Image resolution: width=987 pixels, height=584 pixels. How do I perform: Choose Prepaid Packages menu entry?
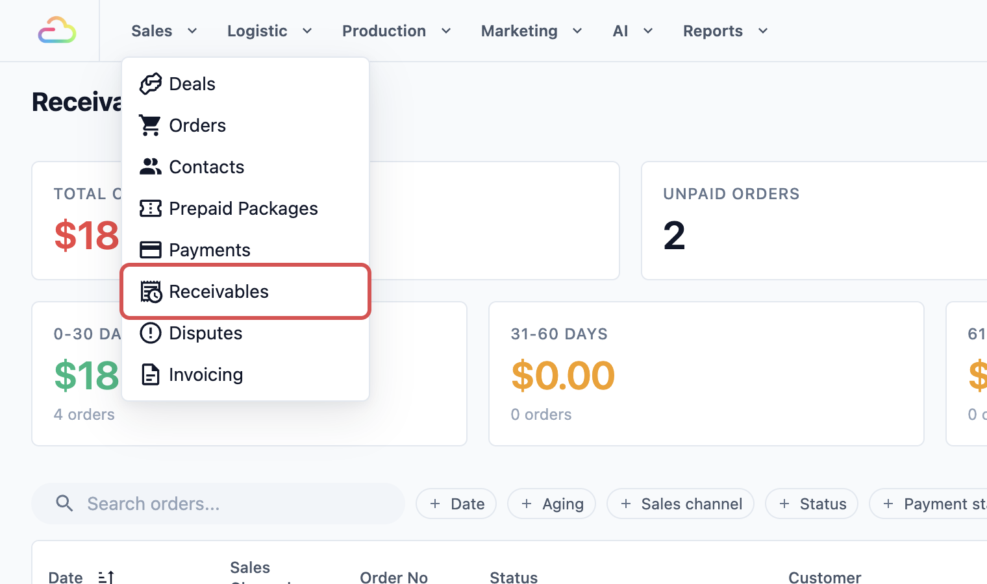point(245,208)
